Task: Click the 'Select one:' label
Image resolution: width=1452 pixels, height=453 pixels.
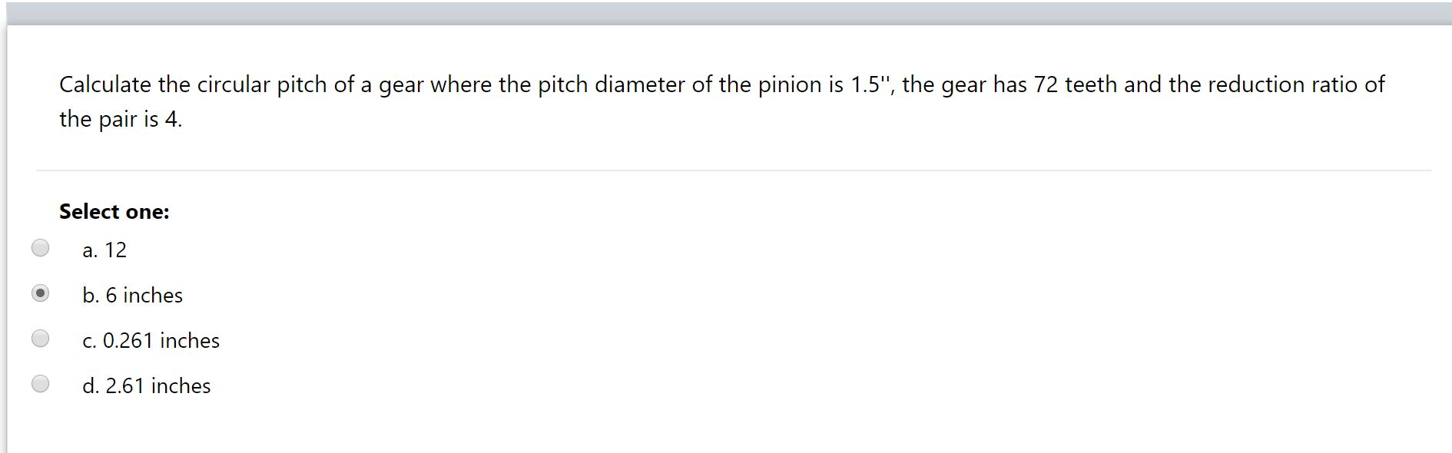Action: click(113, 211)
